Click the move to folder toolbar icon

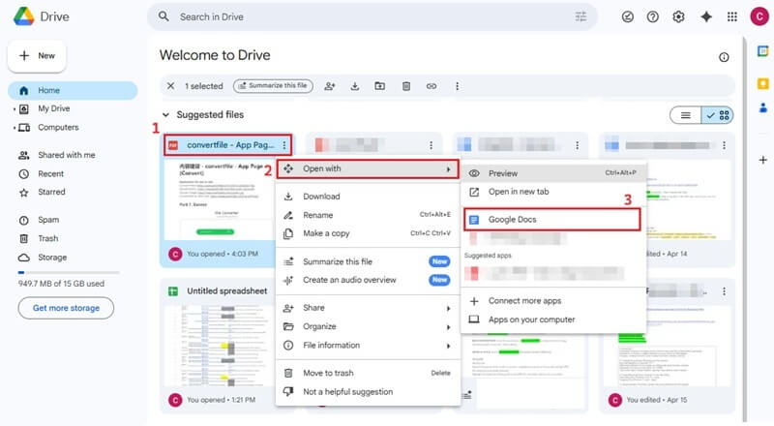pos(379,86)
